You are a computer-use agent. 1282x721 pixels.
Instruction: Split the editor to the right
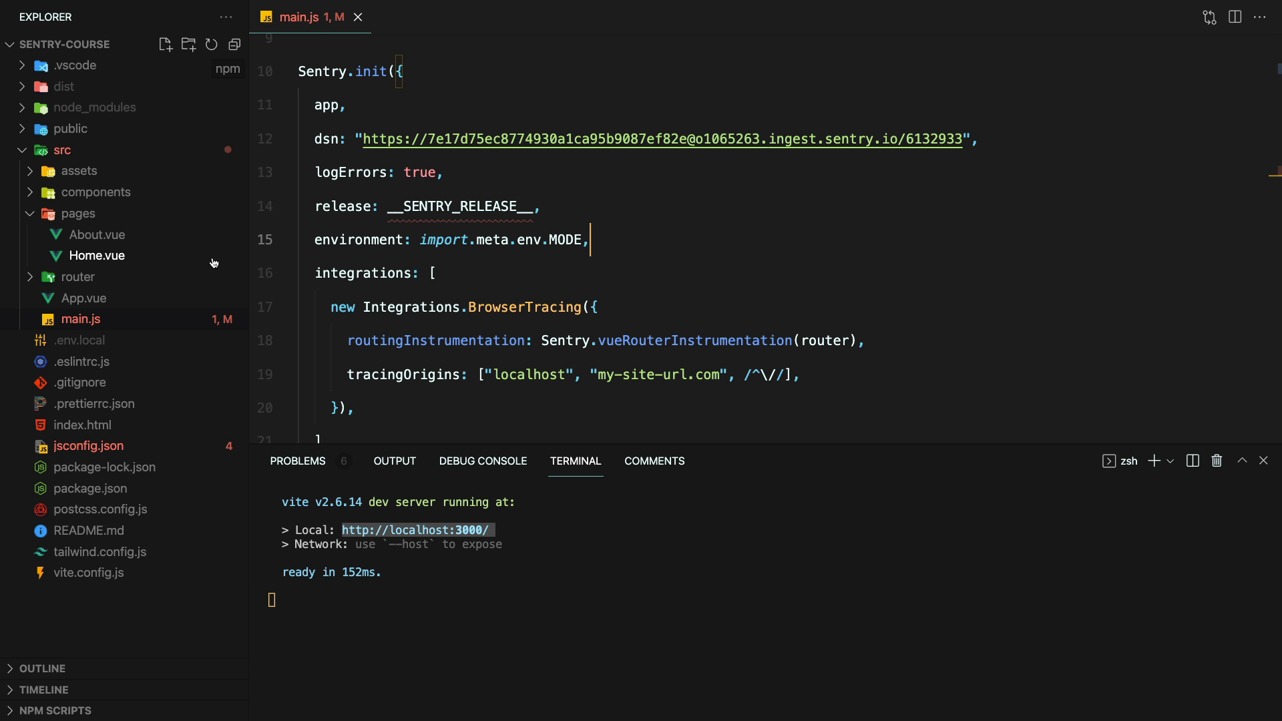pyautogui.click(x=1235, y=17)
